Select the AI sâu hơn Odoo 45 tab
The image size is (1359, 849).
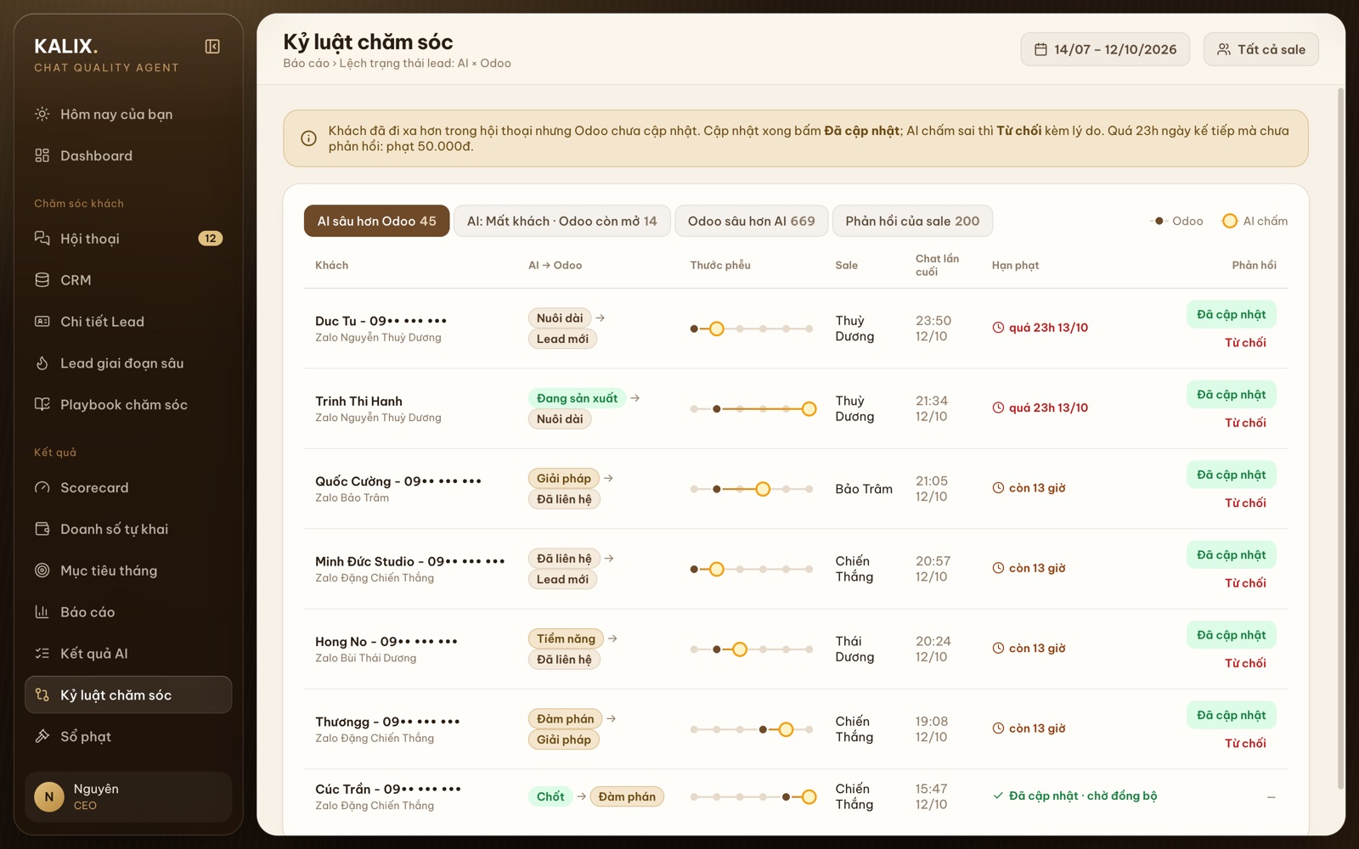376,221
